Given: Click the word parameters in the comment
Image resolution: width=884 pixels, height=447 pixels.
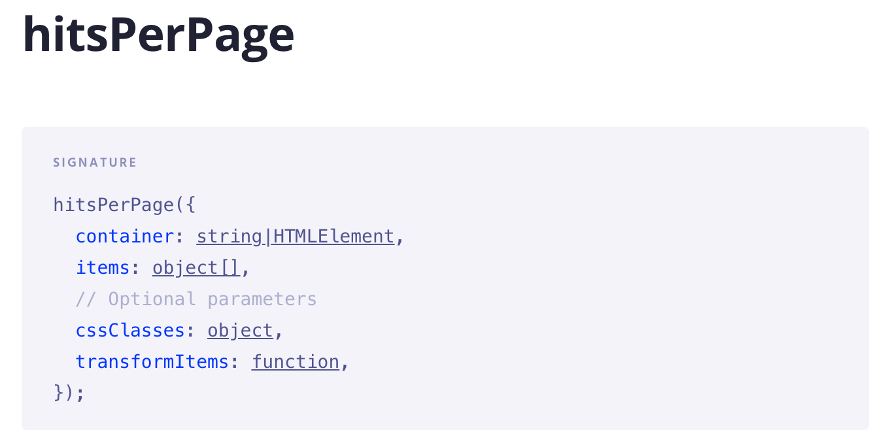Looking at the screenshot, I should [x=262, y=299].
